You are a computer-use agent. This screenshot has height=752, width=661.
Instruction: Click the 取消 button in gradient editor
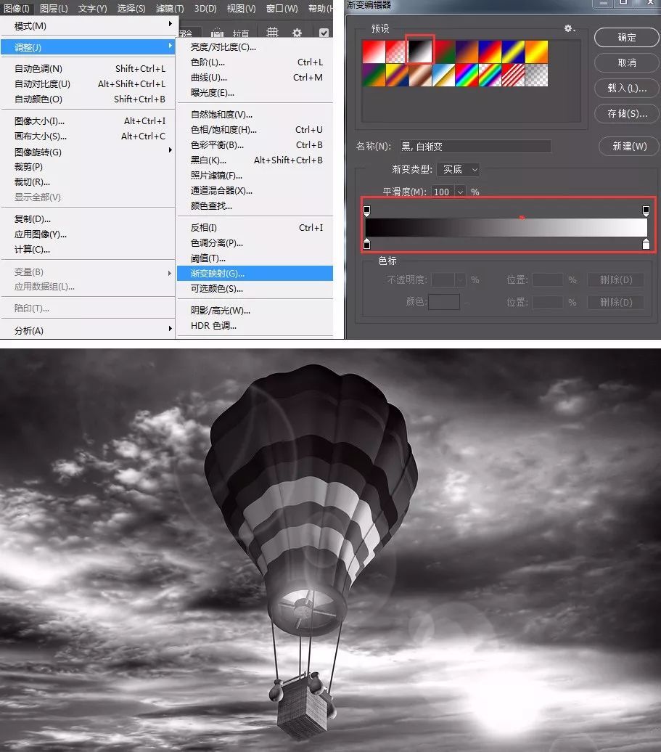626,63
